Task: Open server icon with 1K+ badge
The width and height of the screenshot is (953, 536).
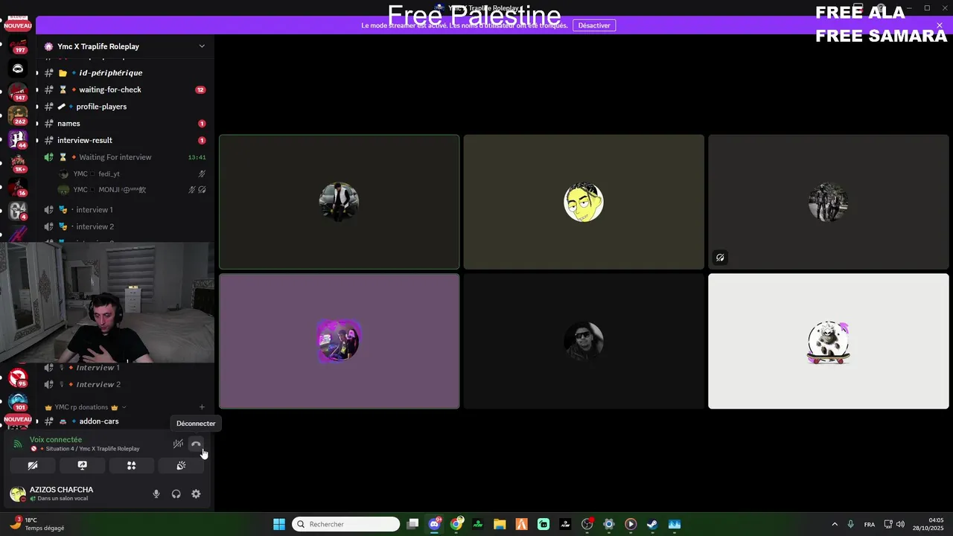Action: click(18, 164)
